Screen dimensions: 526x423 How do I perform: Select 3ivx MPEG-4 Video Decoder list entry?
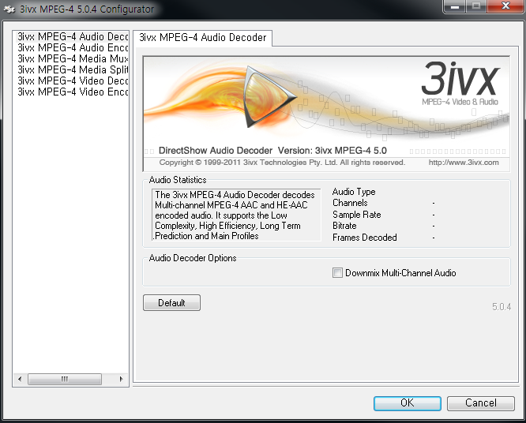coord(73,80)
